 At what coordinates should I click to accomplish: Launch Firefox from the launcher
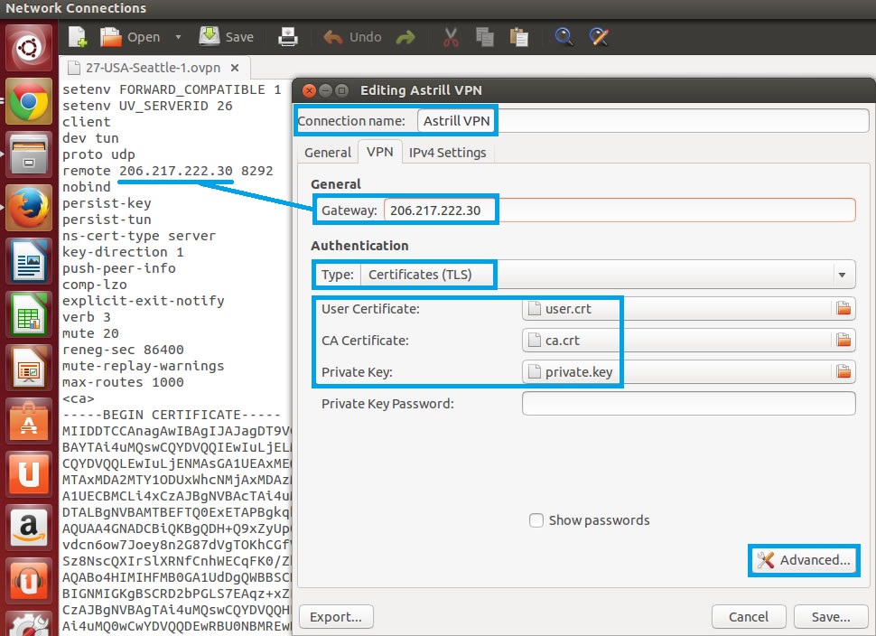(29, 208)
